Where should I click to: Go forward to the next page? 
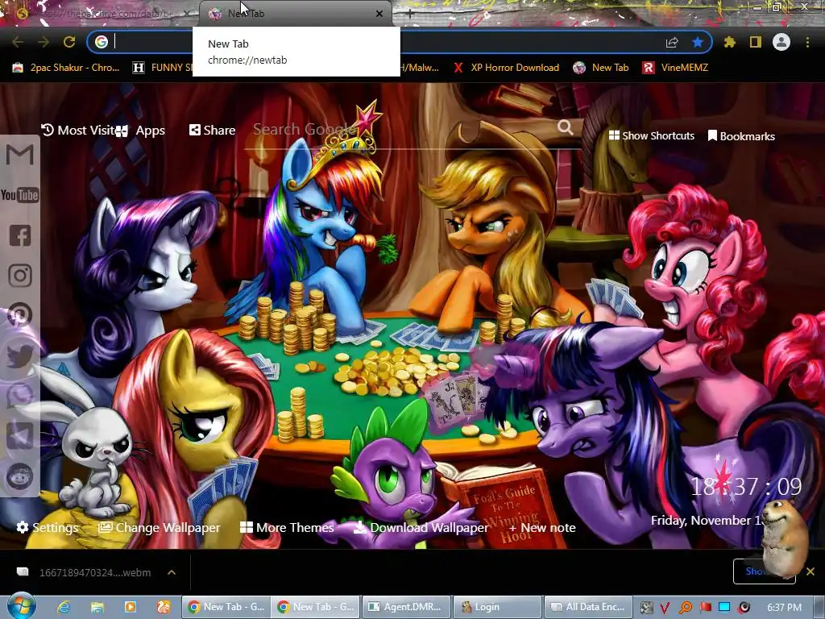click(x=44, y=42)
